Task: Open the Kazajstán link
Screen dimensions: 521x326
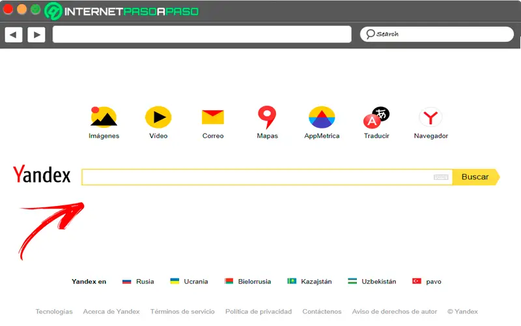Action: [x=317, y=282]
